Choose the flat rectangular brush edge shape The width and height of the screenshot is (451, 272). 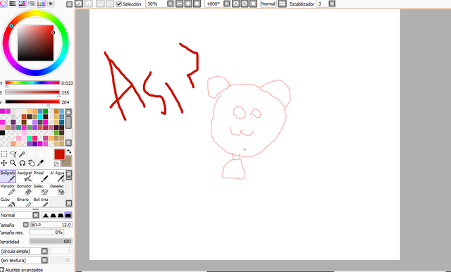click(x=68, y=215)
